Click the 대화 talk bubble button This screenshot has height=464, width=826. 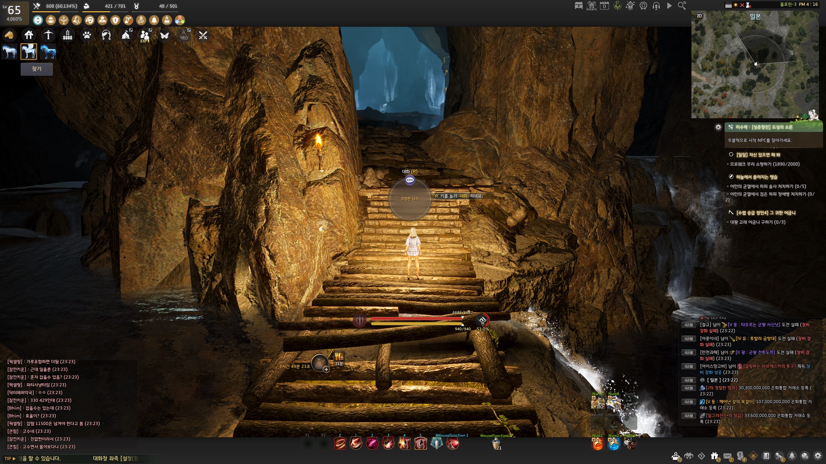click(410, 180)
